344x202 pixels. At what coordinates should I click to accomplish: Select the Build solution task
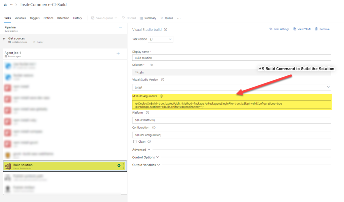pos(65,166)
